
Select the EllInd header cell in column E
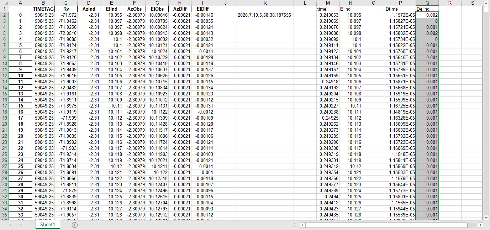coord(111,9)
